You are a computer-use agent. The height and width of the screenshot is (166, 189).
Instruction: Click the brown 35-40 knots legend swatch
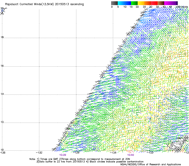pyautogui.click(x=161, y=3)
